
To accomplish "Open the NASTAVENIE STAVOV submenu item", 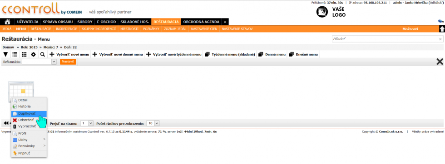I will click(x=237, y=29).
